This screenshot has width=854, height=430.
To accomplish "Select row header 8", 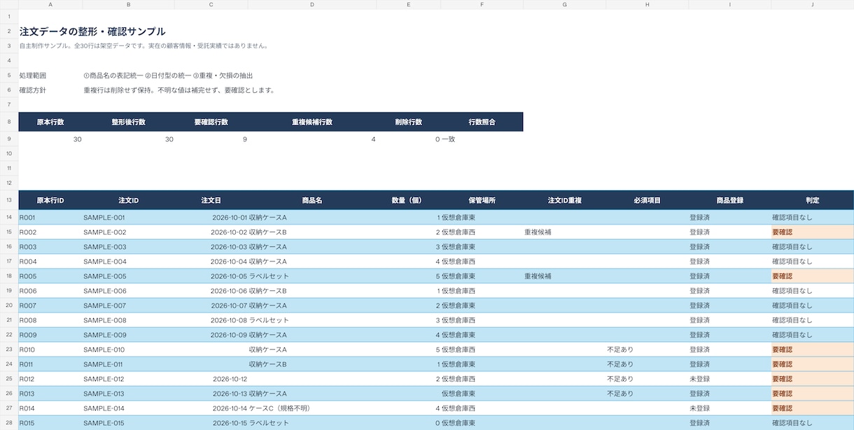I will point(9,122).
